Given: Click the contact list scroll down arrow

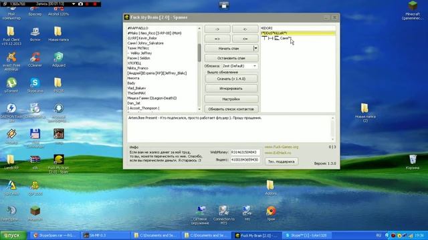Looking at the screenshot, I should click(x=199, y=109).
